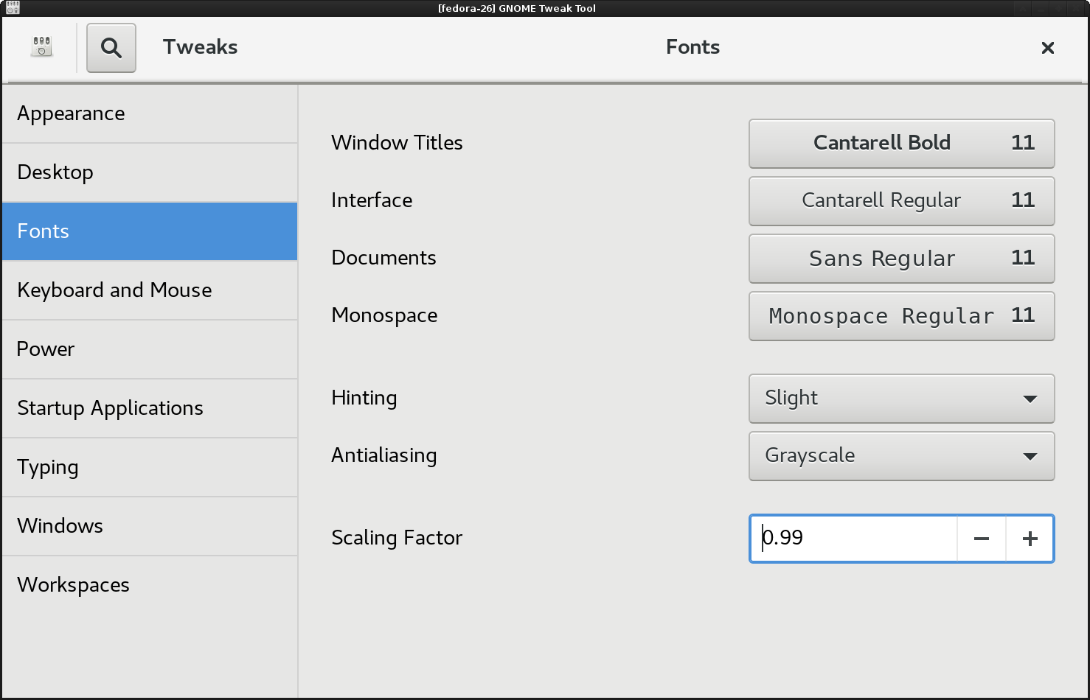The image size is (1090, 700).
Task: Choose Documents font Sans Regular
Action: [x=902, y=259]
